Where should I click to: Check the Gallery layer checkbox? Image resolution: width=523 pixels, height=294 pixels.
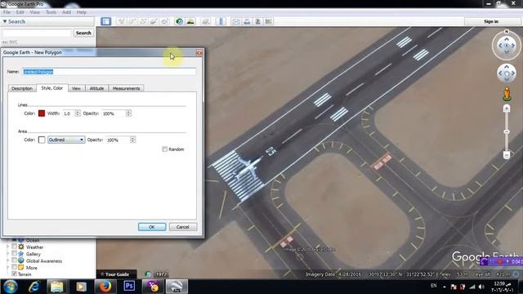click(15, 253)
